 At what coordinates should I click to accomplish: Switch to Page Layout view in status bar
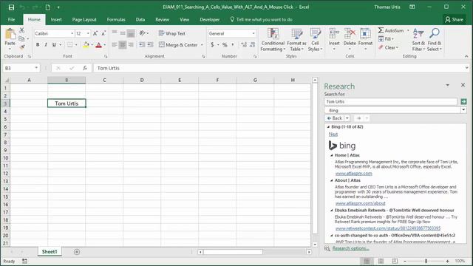point(381,261)
